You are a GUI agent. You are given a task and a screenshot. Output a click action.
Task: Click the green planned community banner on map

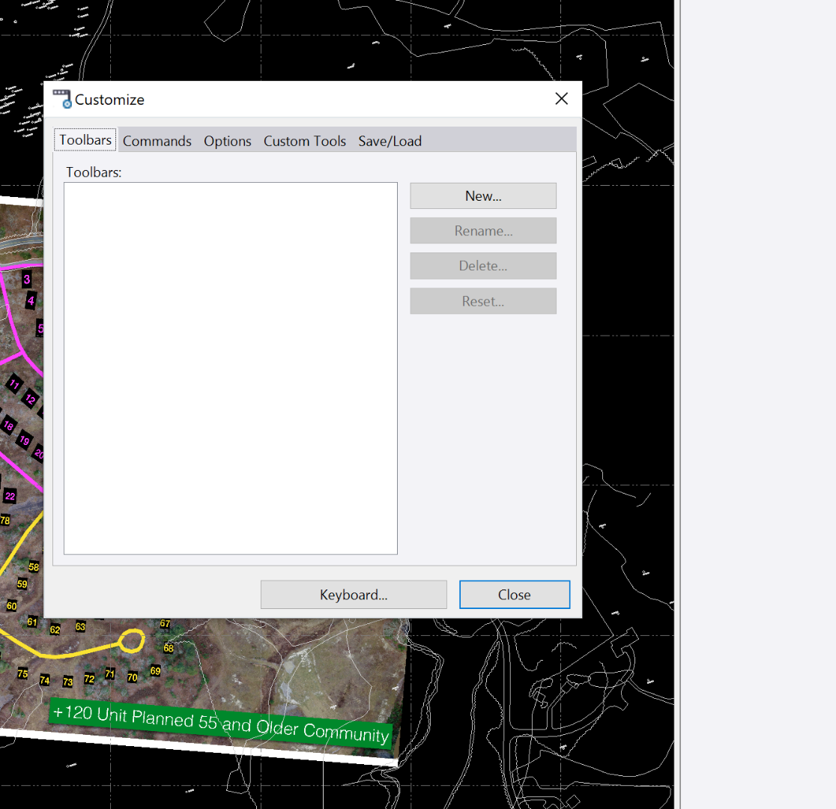[x=221, y=724]
